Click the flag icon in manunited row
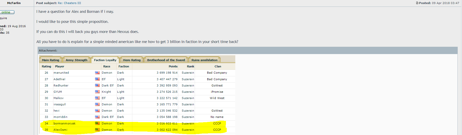 97,73
